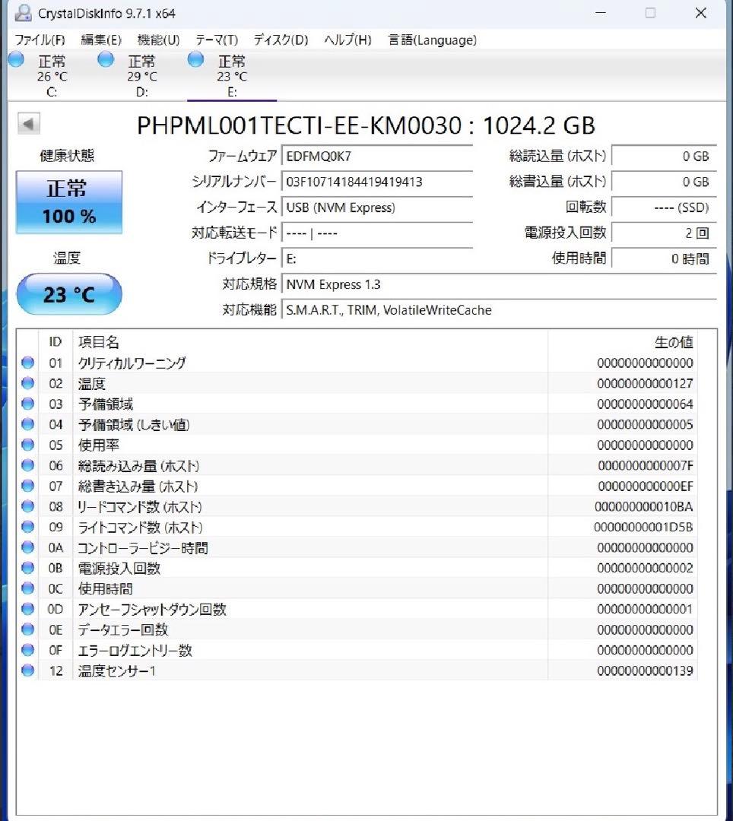Select the blue dot next to クリティカルワーニング
Image resolution: width=733 pixels, height=821 pixels.
point(27,363)
